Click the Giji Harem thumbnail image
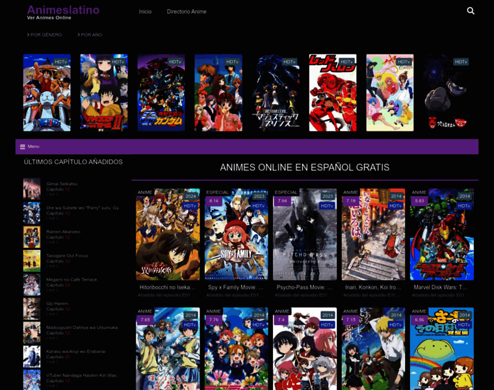Screen dimensions: 494x390 click(32, 309)
